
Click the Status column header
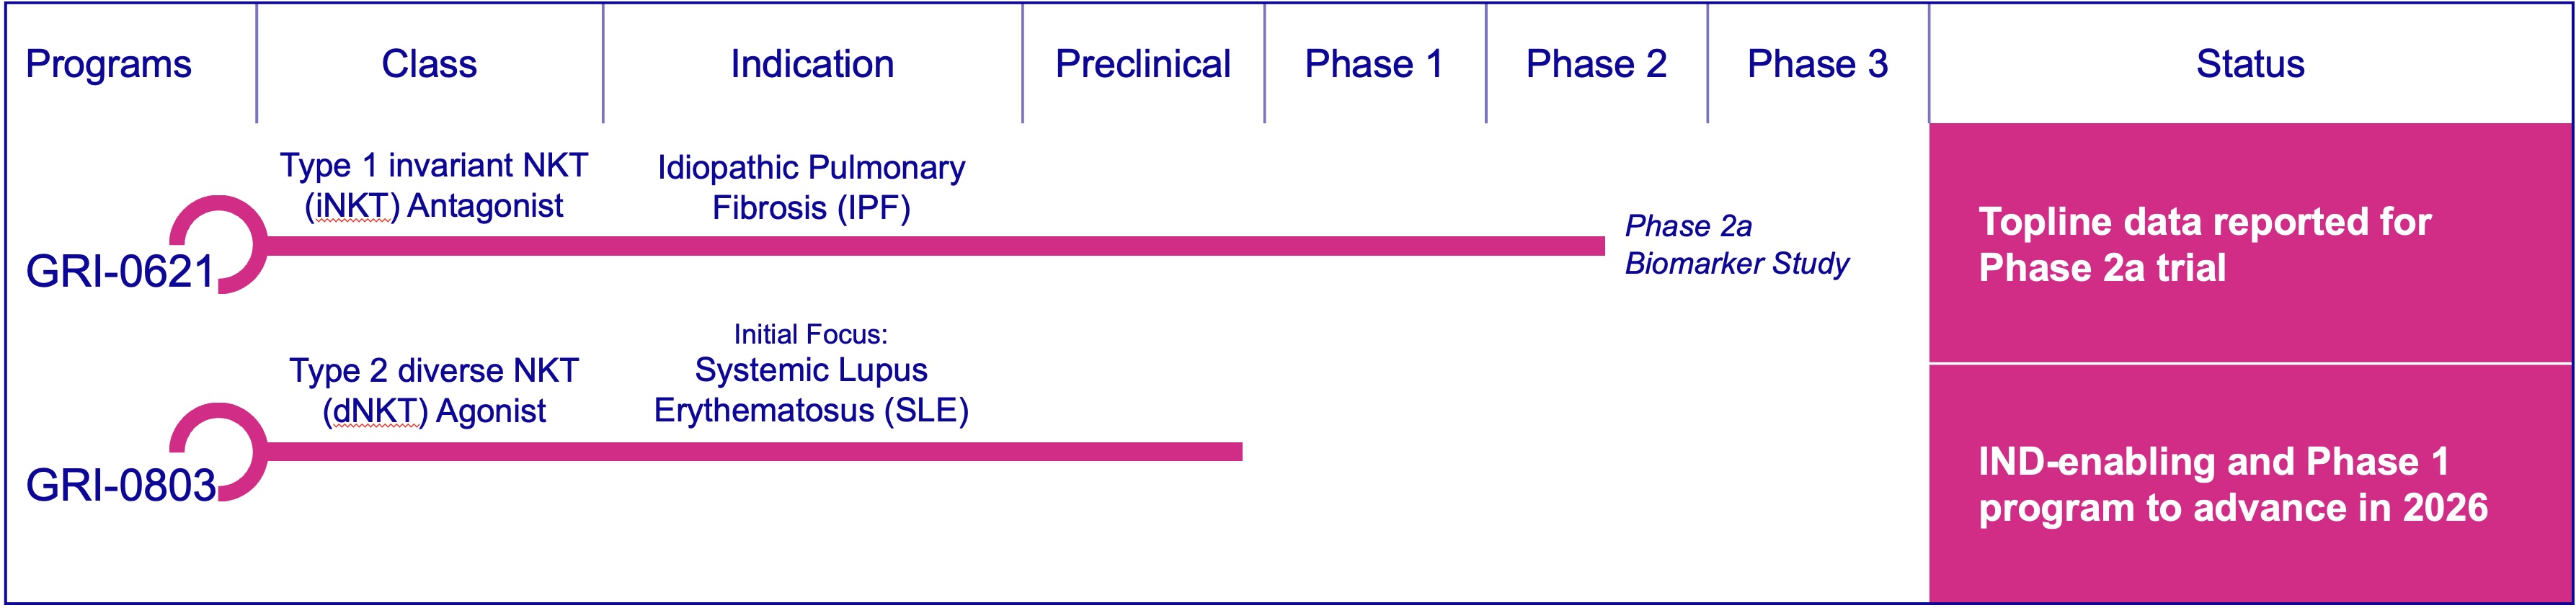click(x=2250, y=64)
